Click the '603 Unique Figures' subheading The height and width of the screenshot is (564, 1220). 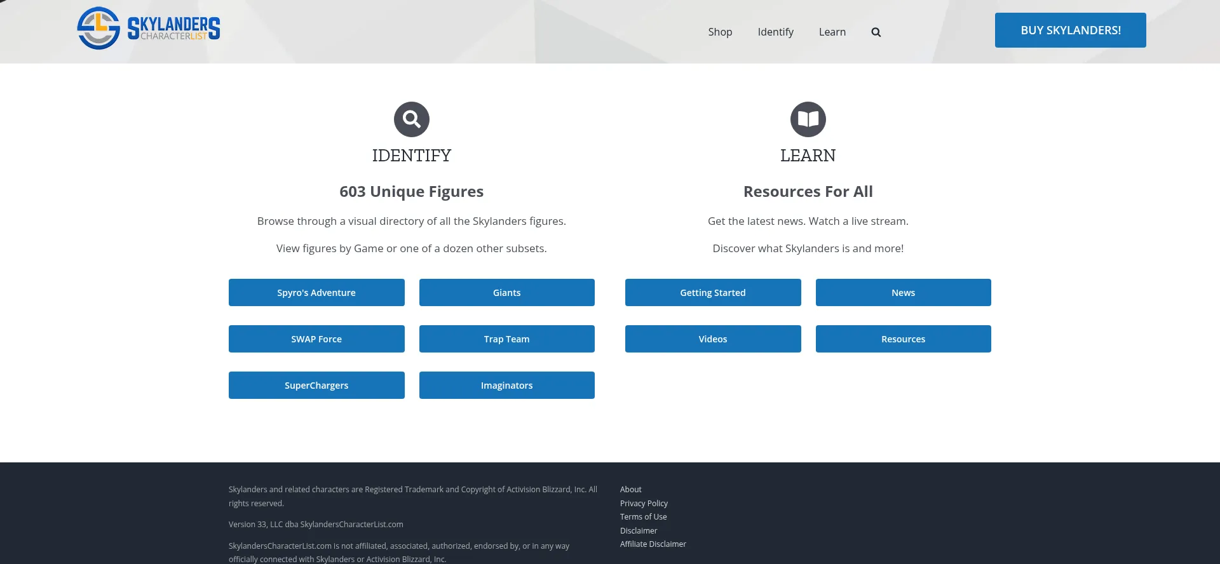(x=412, y=191)
